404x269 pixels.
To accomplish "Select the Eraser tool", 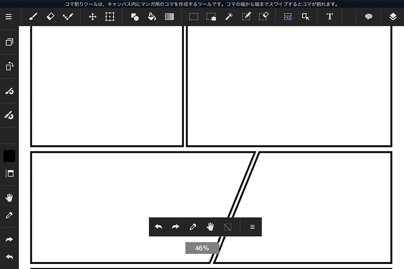I will [50, 16].
